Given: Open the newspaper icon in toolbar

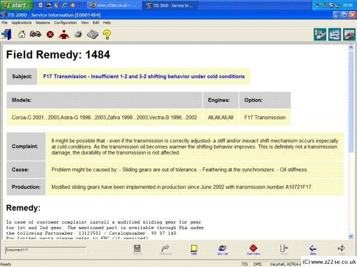Looking at the screenshot, I should pos(93,34).
